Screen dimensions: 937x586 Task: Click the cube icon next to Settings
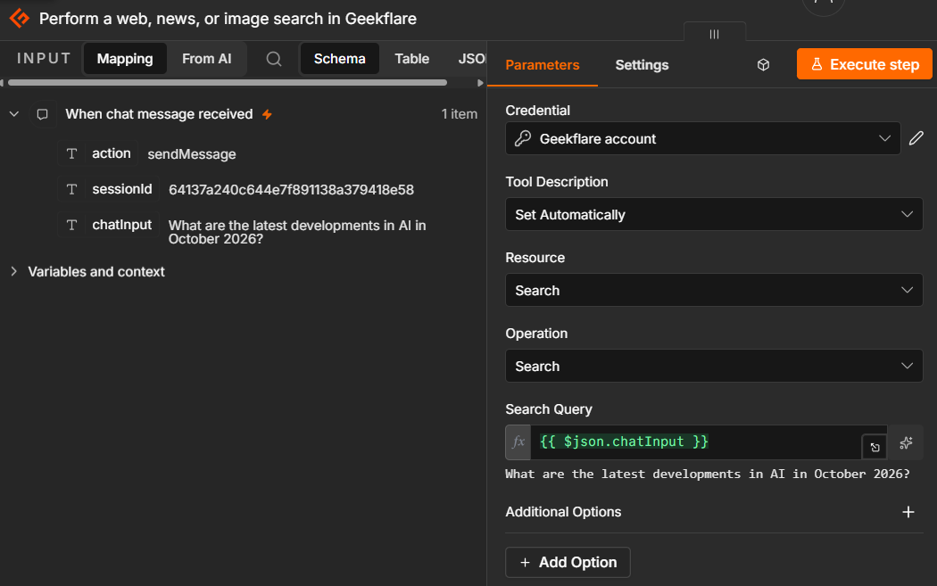pos(763,64)
